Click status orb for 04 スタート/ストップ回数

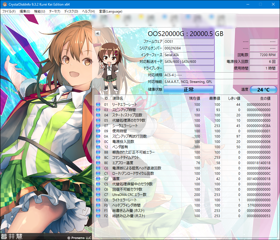click(98, 115)
